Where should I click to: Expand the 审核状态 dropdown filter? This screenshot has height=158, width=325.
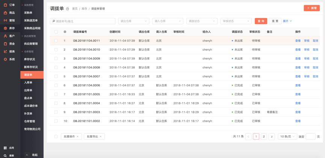(x=236, y=21)
